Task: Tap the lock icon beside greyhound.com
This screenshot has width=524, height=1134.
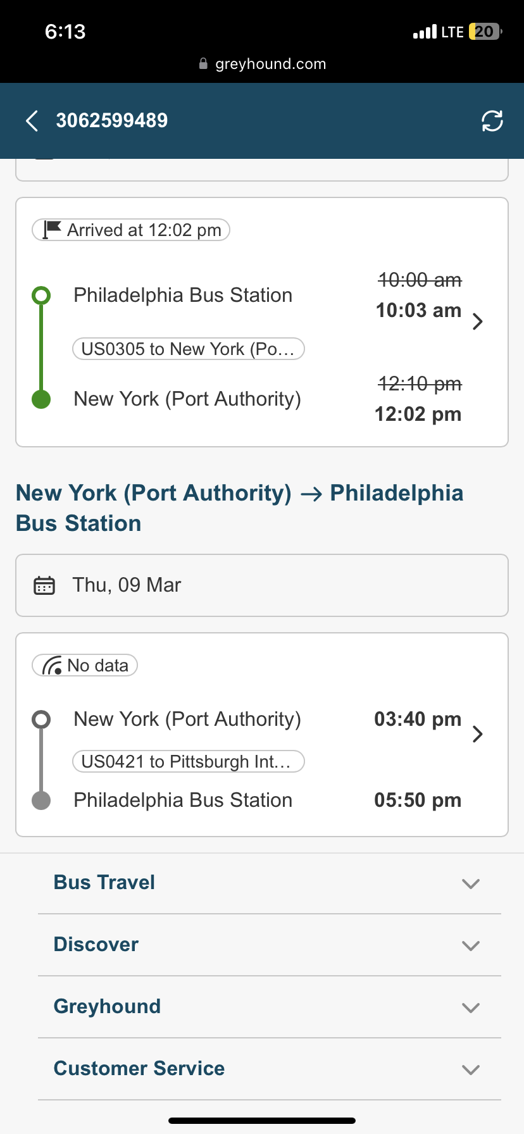Action: 203,63
